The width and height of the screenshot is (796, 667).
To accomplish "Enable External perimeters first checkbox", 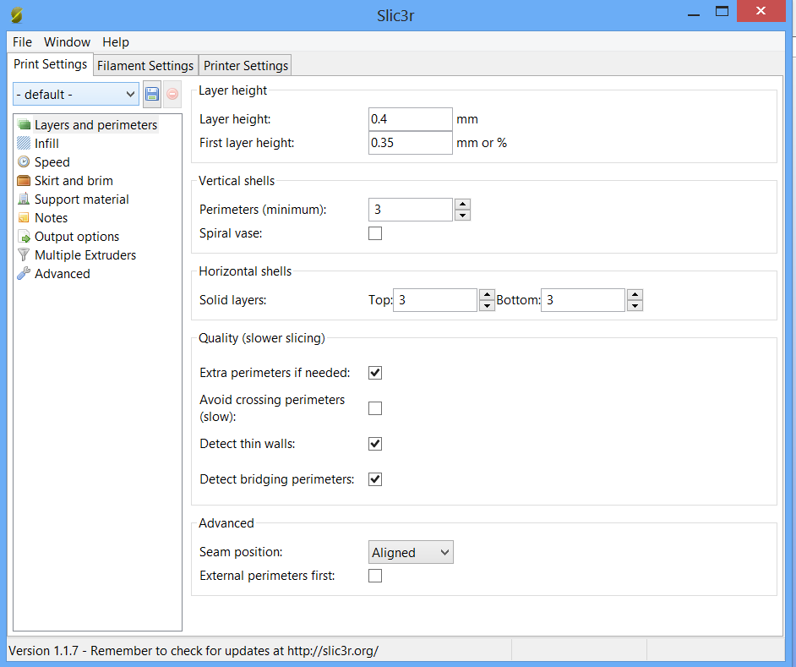I will pyautogui.click(x=375, y=576).
